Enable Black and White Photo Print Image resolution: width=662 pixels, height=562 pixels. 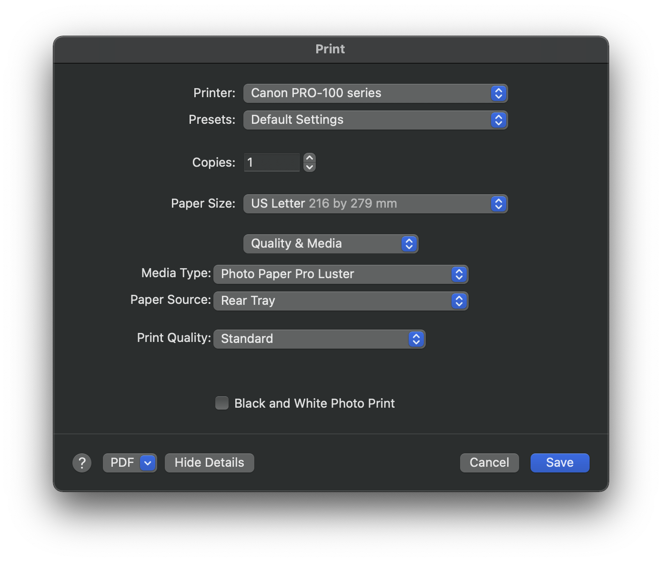point(222,403)
